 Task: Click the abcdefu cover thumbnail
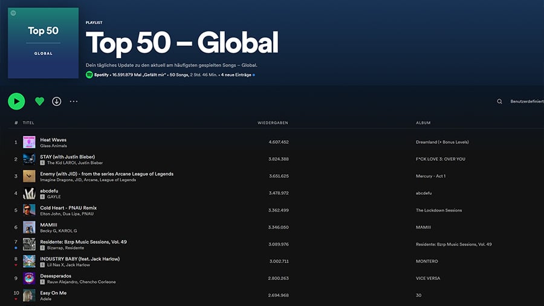(29, 194)
